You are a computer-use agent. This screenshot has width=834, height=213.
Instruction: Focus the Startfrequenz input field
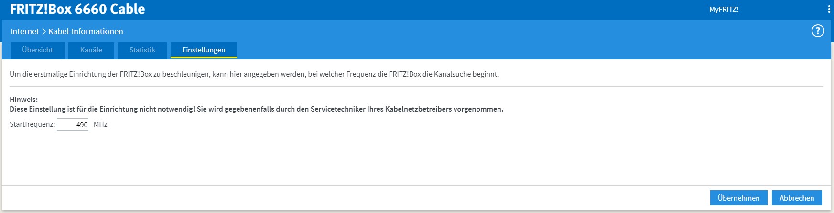[x=73, y=124]
